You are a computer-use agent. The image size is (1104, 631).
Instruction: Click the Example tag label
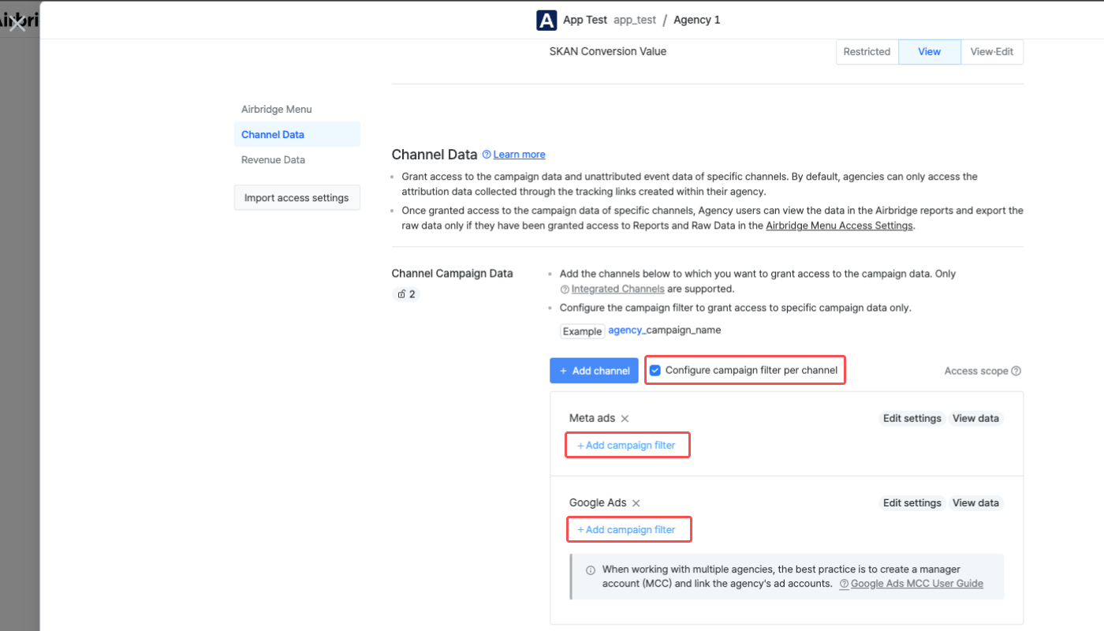point(583,331)
